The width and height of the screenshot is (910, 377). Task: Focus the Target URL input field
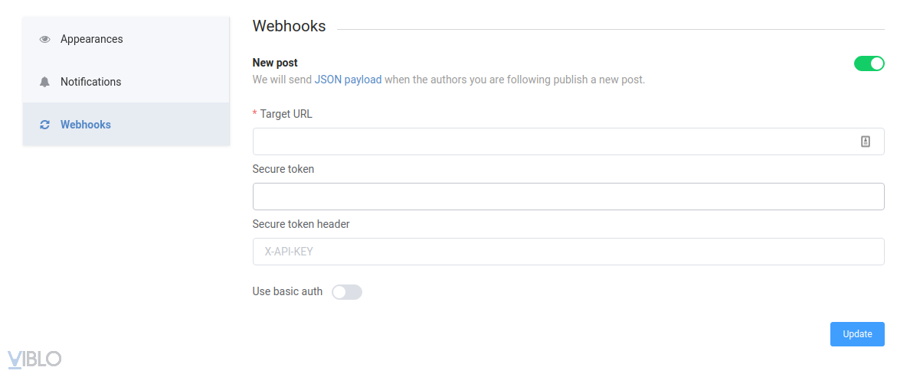[x=552, y=141]
